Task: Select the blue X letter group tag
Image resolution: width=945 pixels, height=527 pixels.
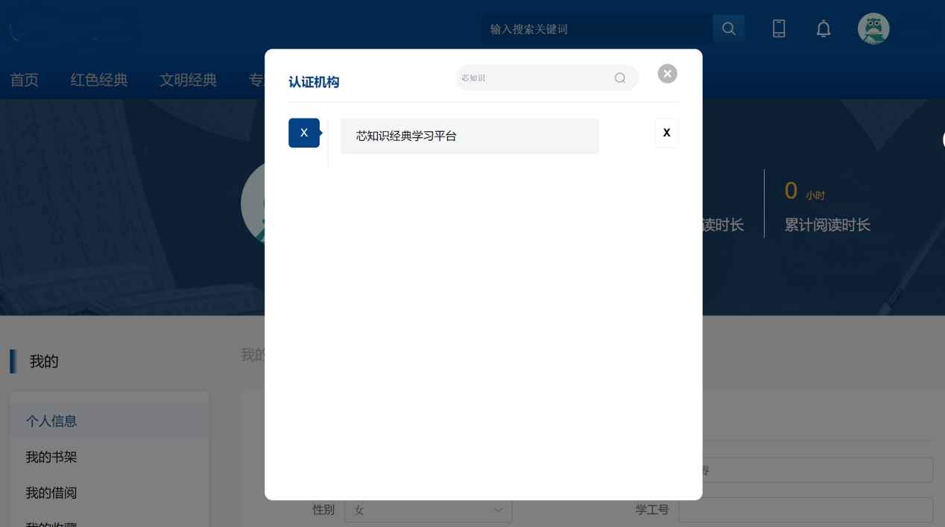Action: [303, 133]
